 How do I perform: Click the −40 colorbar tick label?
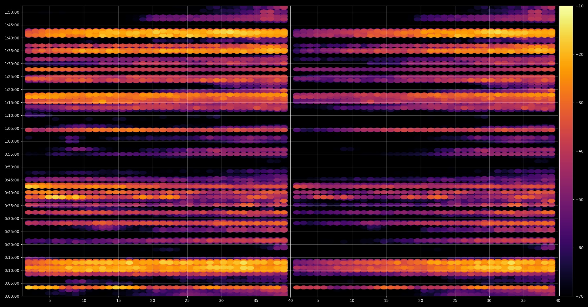coord(579,151)
